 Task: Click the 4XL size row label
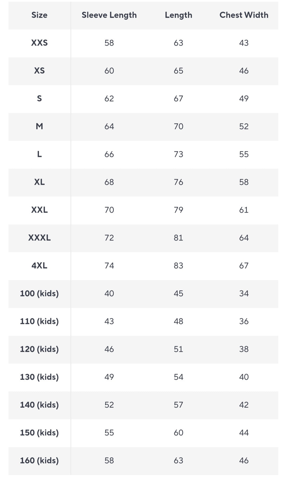[x=39, y=266]
